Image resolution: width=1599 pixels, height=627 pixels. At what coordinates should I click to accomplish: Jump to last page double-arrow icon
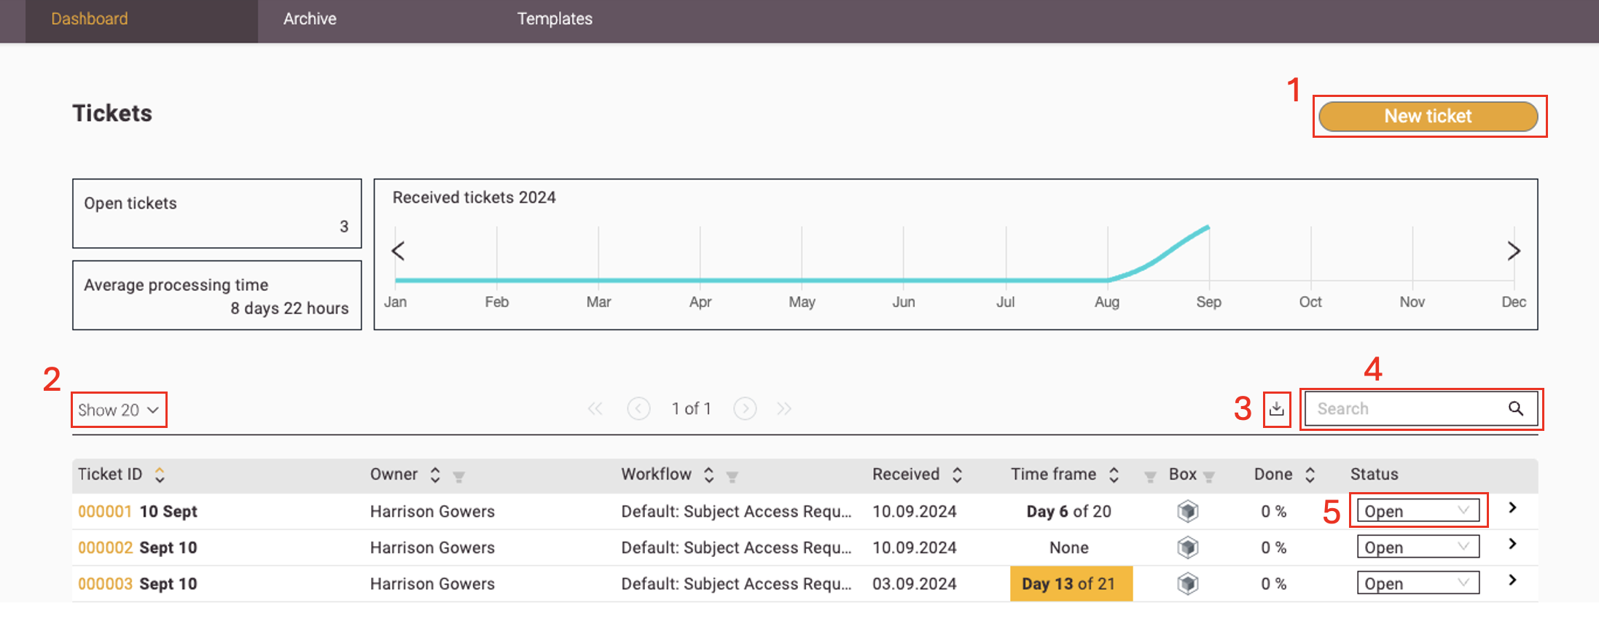coord(784,408)
